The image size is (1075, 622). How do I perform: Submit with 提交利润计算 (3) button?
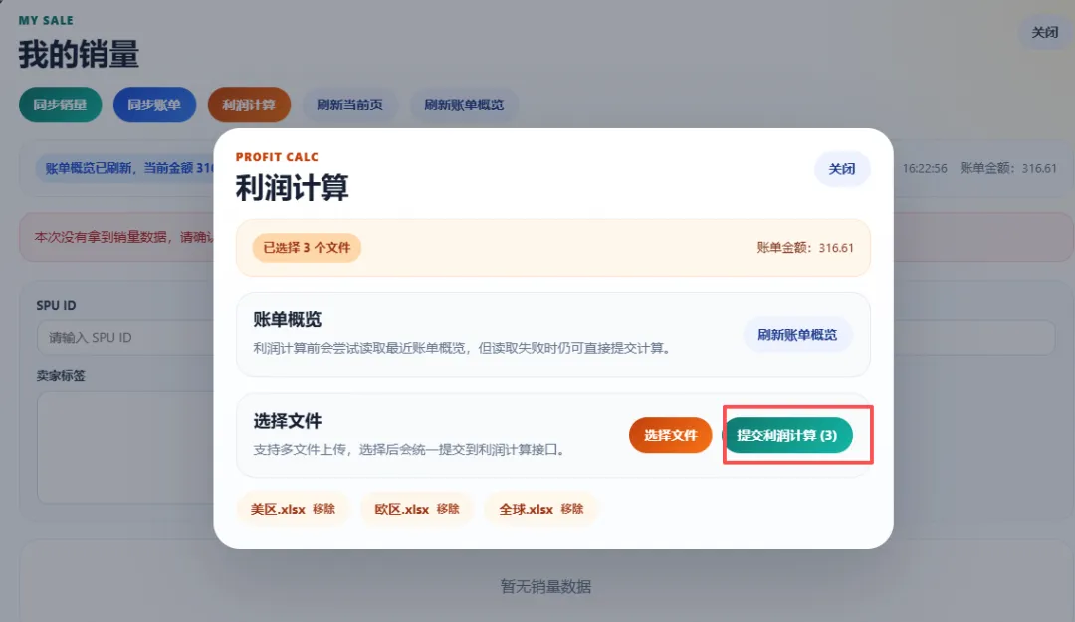coord(787,435)
